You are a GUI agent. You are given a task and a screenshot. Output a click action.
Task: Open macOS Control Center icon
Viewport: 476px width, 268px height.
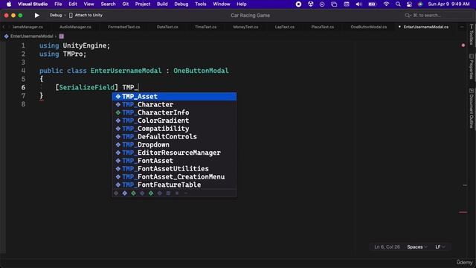(409, 4)
